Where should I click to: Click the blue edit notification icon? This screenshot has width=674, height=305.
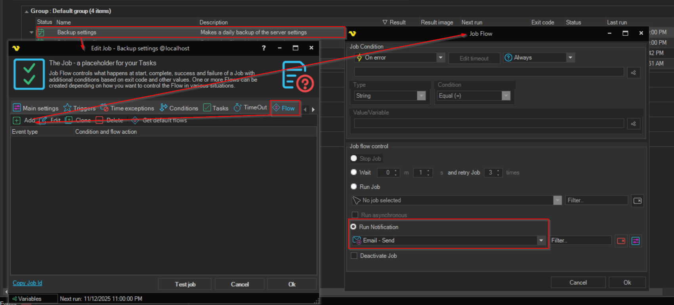click(636, 241)
